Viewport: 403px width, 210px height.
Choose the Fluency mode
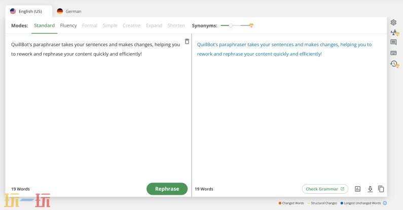pos(68,25)
